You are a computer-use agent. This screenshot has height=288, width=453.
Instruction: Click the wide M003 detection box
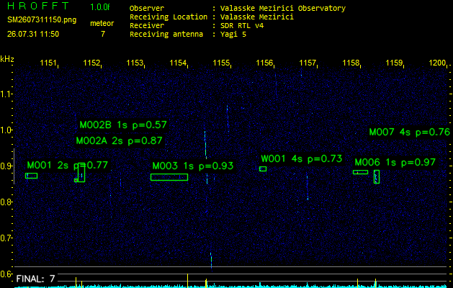[x=169, y=177]
